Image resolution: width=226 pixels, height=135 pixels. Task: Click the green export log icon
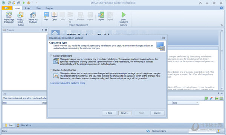207,98
